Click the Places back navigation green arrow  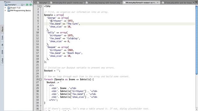click(x=27, y=5)
